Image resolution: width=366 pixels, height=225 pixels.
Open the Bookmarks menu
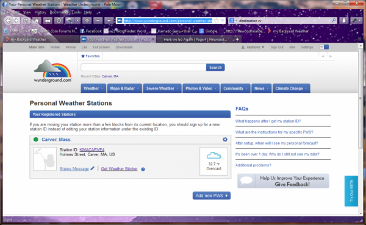point(59,12)
